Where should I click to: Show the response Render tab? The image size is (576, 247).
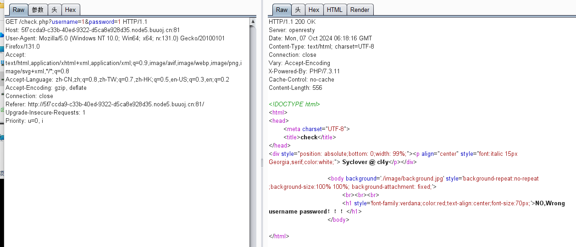pos(360,10)
